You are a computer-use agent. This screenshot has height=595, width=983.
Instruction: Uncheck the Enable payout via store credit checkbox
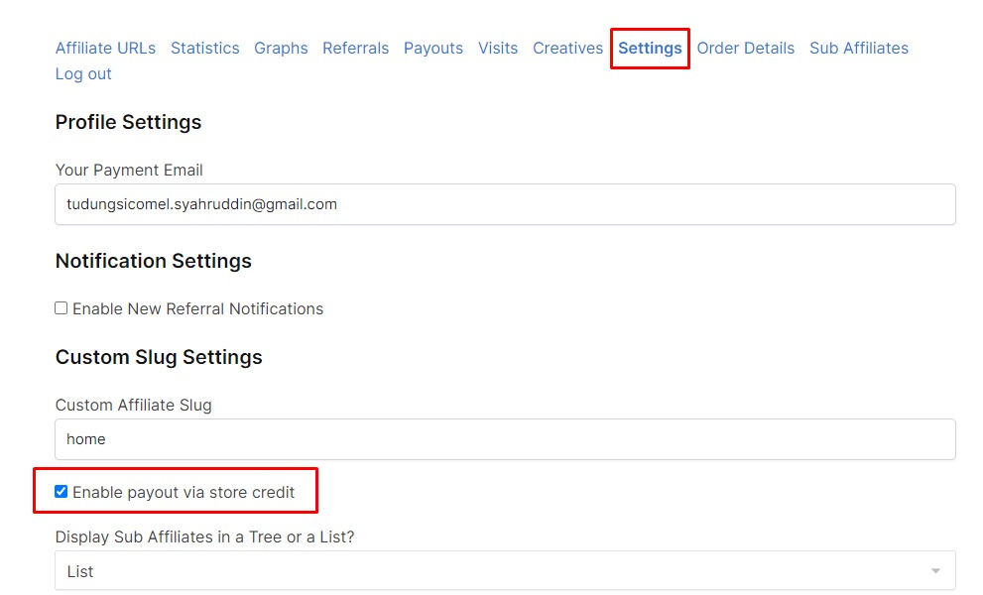61,491
